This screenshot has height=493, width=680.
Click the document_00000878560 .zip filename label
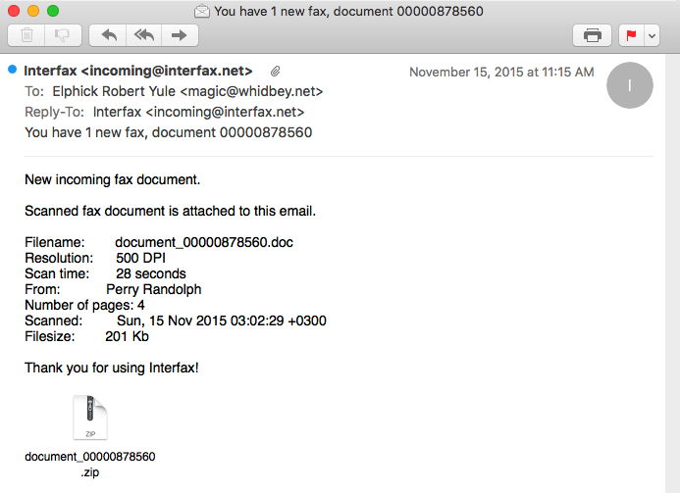[x=89, y=464]
